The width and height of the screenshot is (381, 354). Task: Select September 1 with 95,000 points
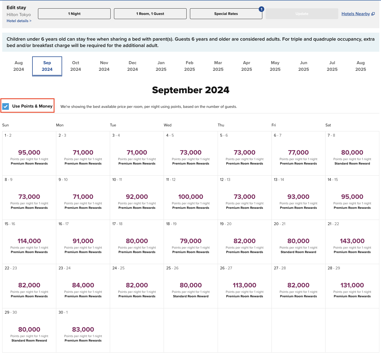tap(29, 153)
